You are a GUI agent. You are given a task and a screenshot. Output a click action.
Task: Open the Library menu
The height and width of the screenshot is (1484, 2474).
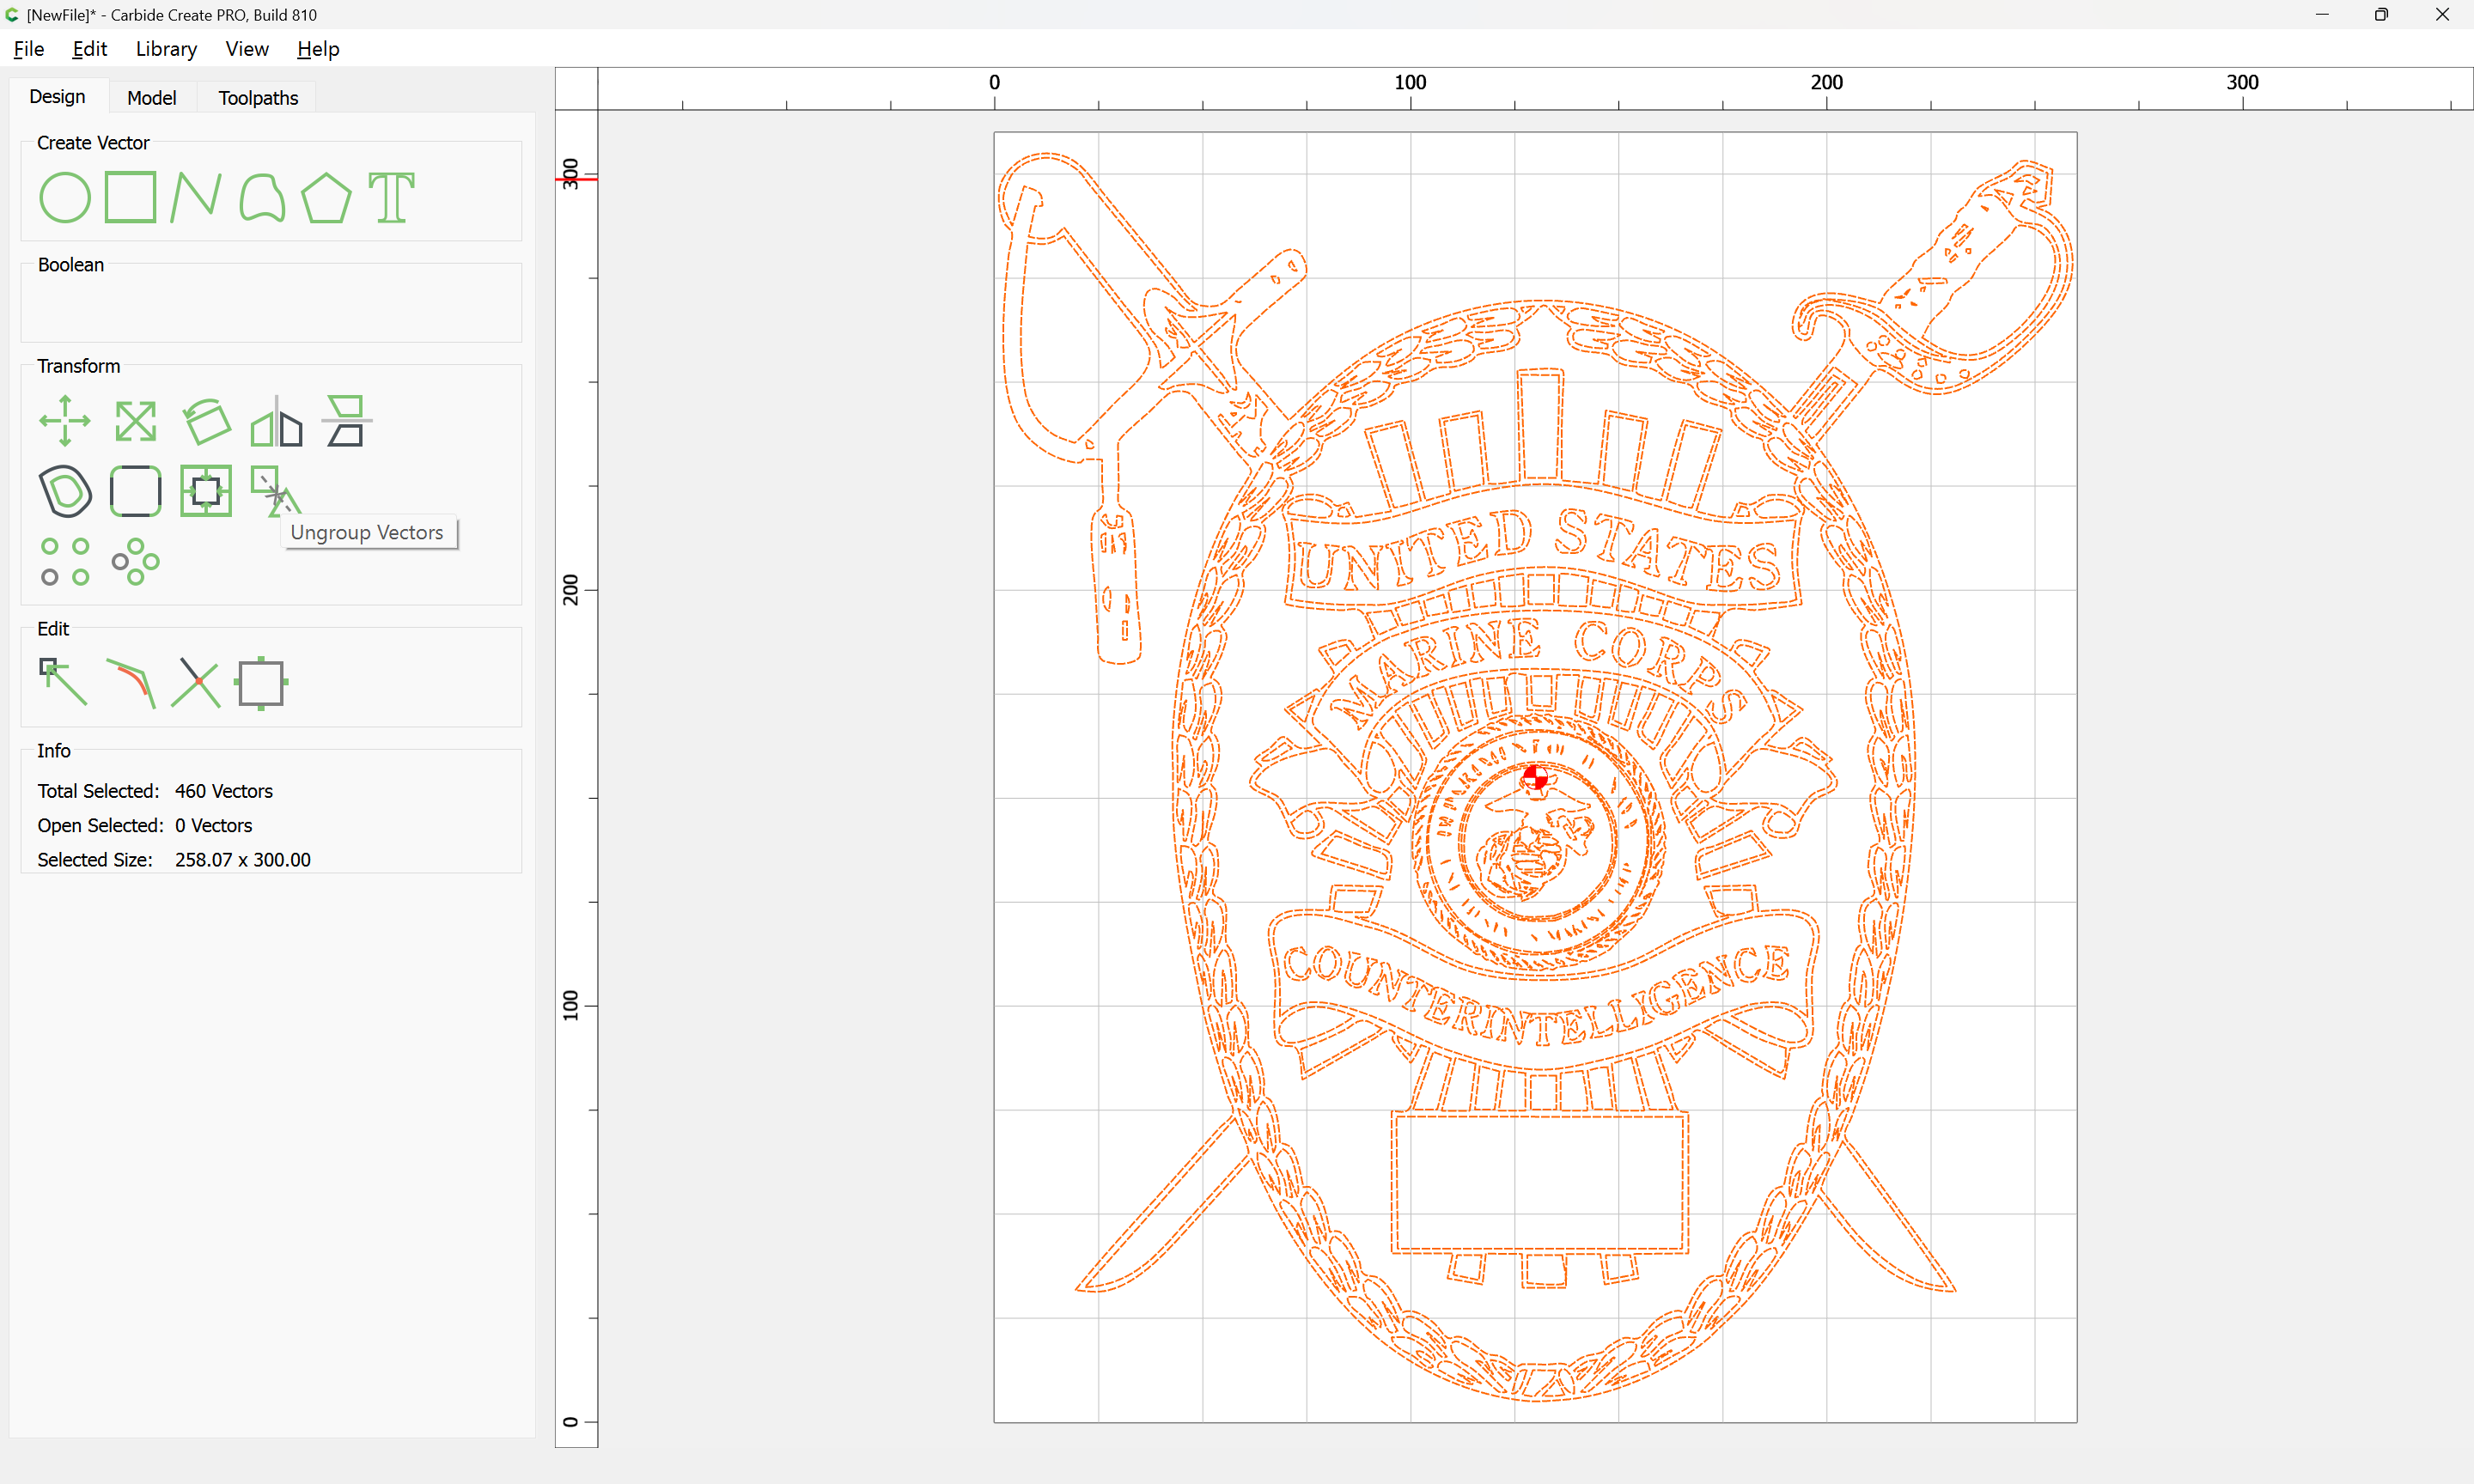166,48
